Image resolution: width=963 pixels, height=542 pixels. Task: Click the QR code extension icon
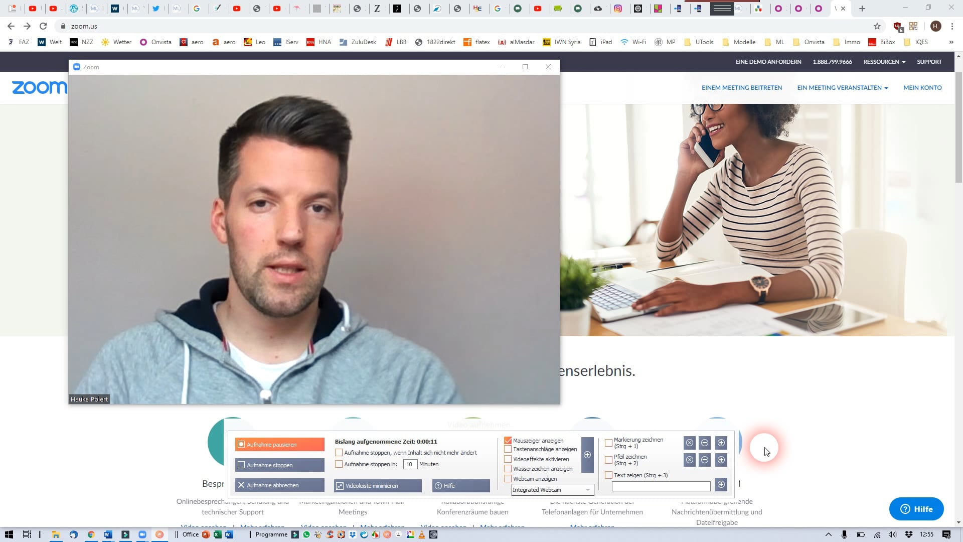(913, 26)
